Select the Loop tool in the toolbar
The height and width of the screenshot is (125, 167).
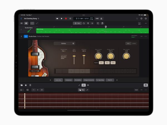tap(84, 23)
